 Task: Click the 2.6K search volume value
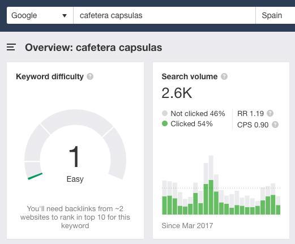pyautogui.click(x=177, y=93)
